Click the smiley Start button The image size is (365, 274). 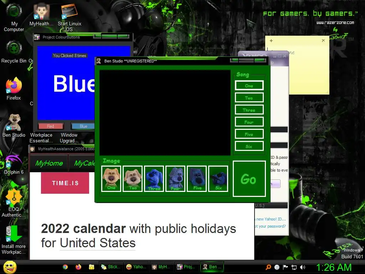pos(10,267)
